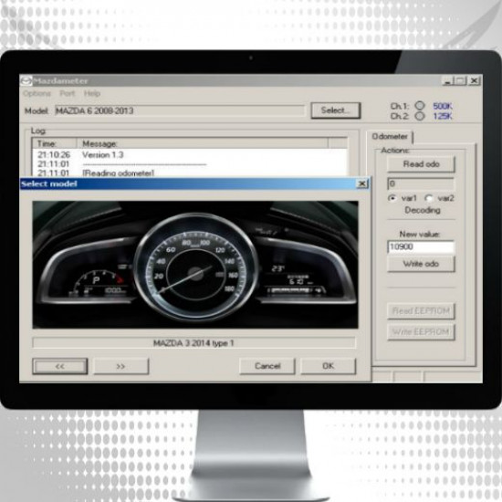
Task: Click the Time column header in Log
Action: coord(55,143)
